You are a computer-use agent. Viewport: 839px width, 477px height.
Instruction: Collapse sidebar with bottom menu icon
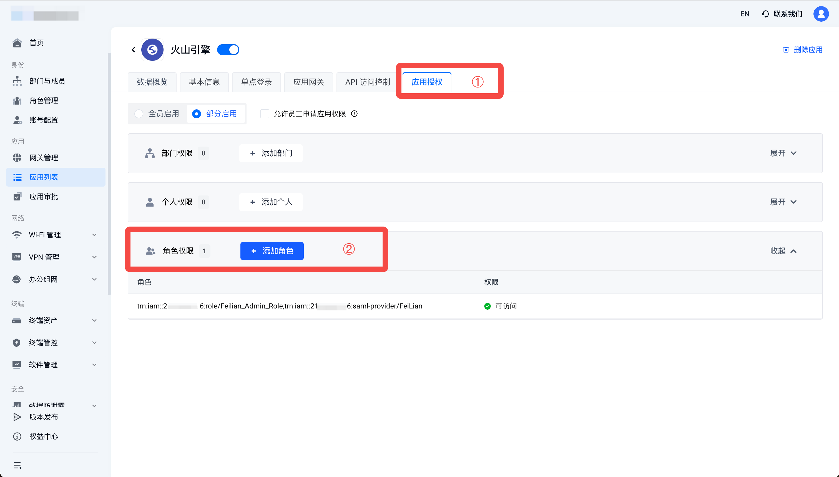17,465
